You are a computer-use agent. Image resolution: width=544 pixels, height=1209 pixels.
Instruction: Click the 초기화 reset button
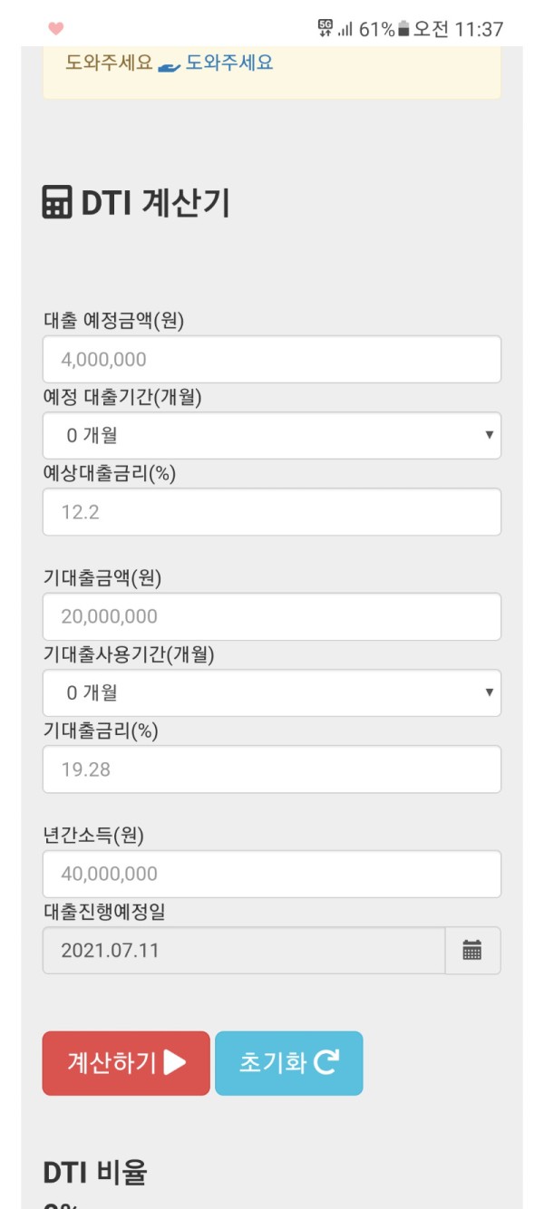[288, 1063]
